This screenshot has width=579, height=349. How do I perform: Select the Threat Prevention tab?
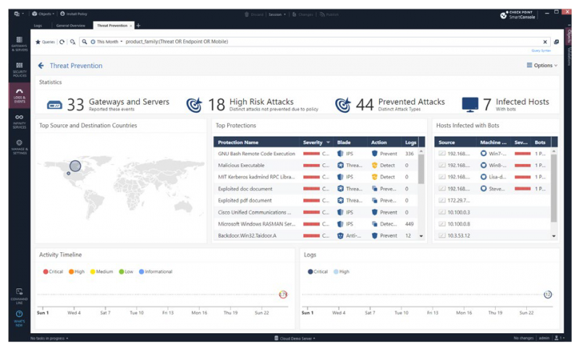coord(112,25)
